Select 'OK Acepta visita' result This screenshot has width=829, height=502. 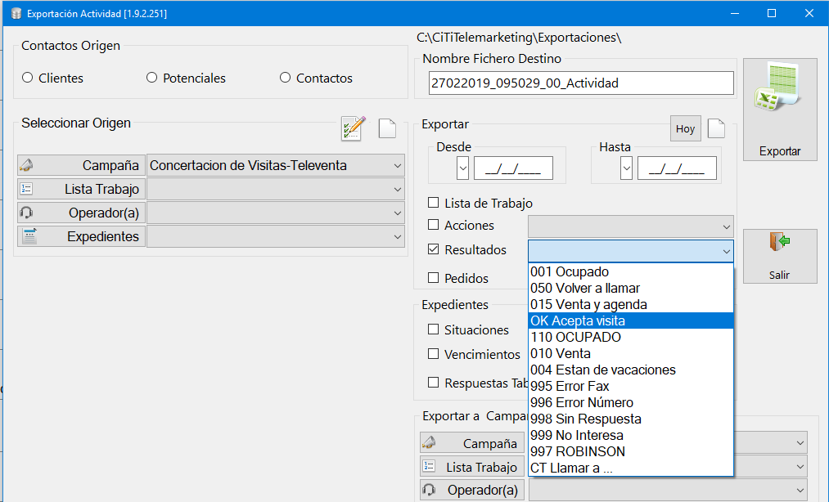pyautogui.click(x=631, y=320)
